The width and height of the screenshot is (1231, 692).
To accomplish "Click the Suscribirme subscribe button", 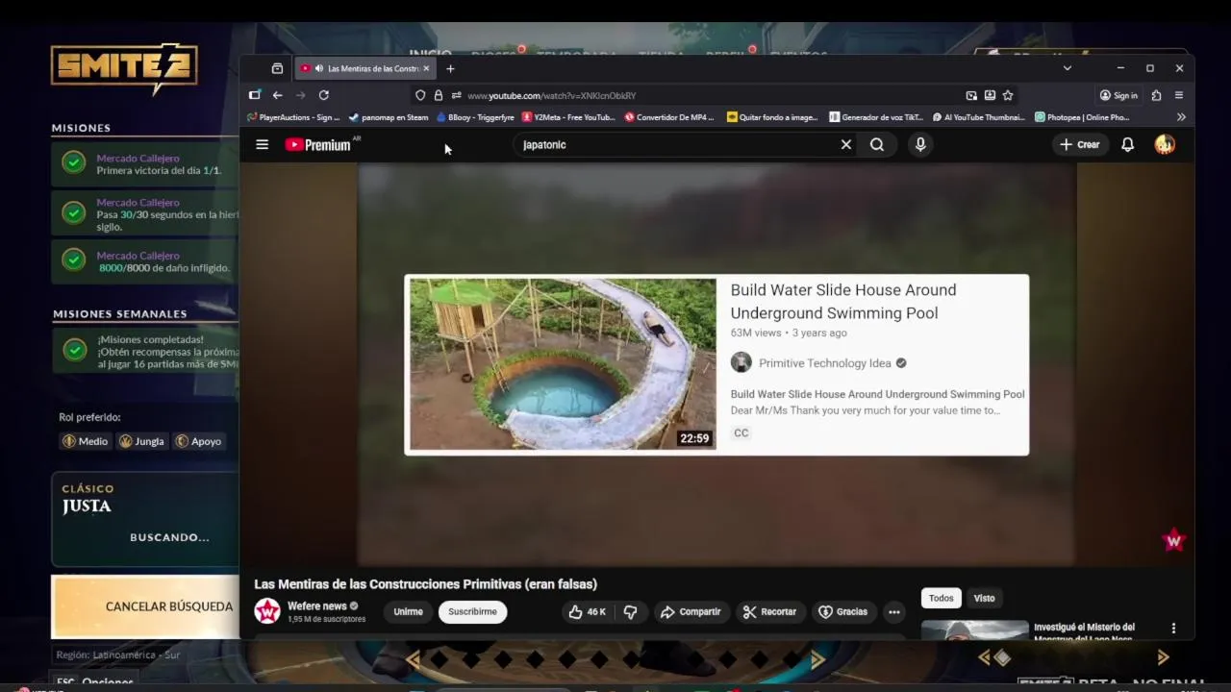I will tap(472, 612).
